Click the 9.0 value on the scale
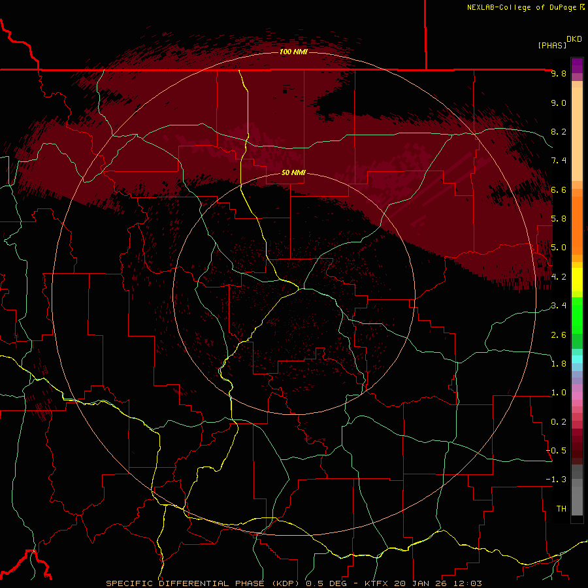 pyautogui.click(x=559, y=103)
